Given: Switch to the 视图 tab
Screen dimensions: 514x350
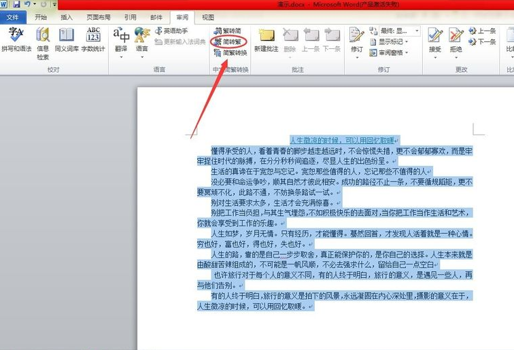Looking at the screenshot, I should [208, 18].
